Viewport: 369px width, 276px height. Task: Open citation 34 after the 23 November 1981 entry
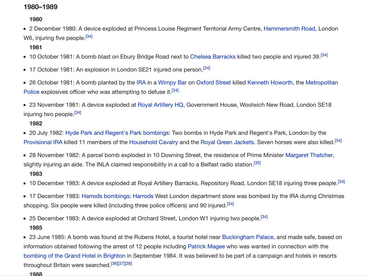(78, 112)
